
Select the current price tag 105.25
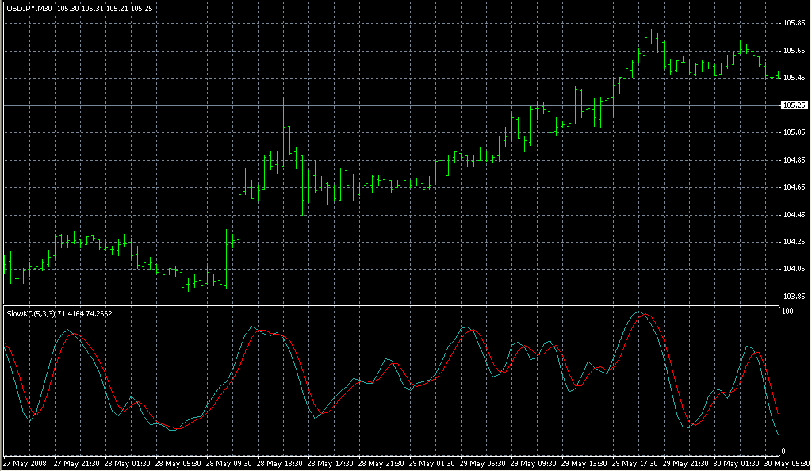coord(794,105)
